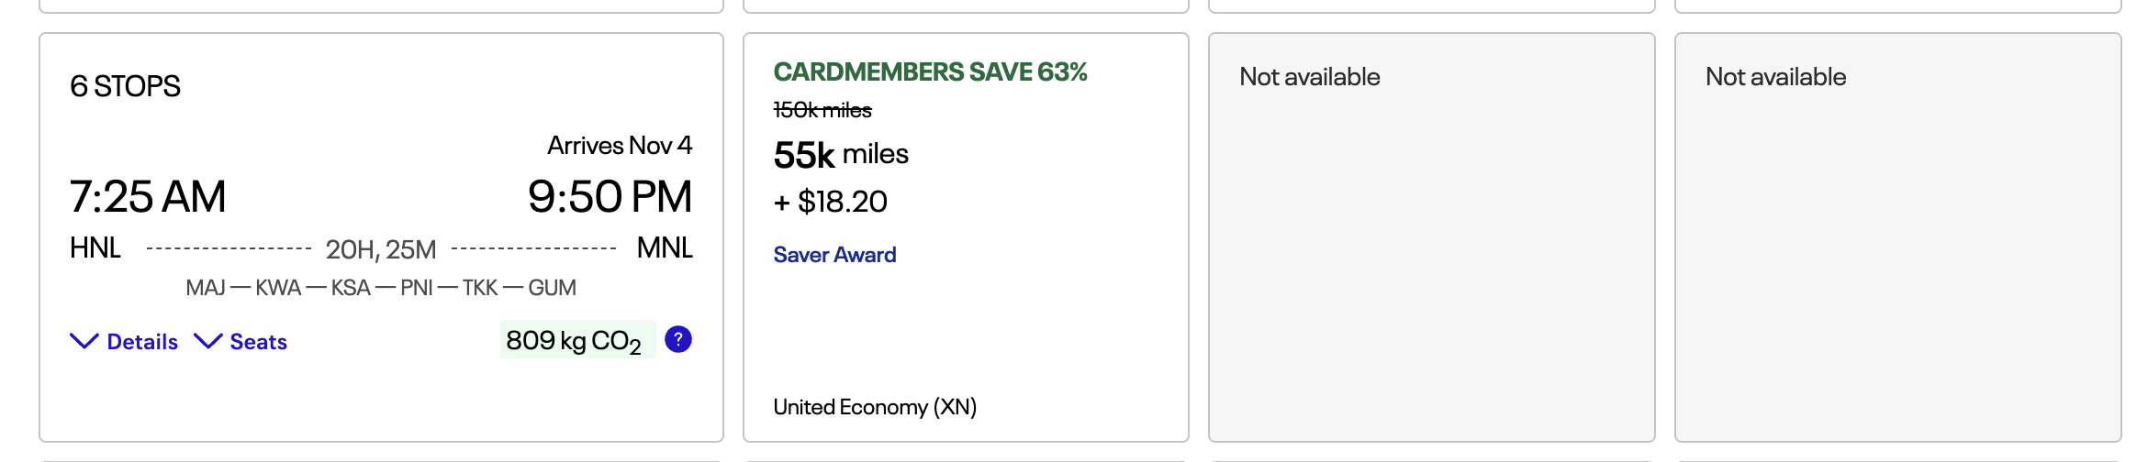Screen dimensions: 2148x462
Task: Click the 7:25 AM departure time
Action: click(x=148, y=196)
